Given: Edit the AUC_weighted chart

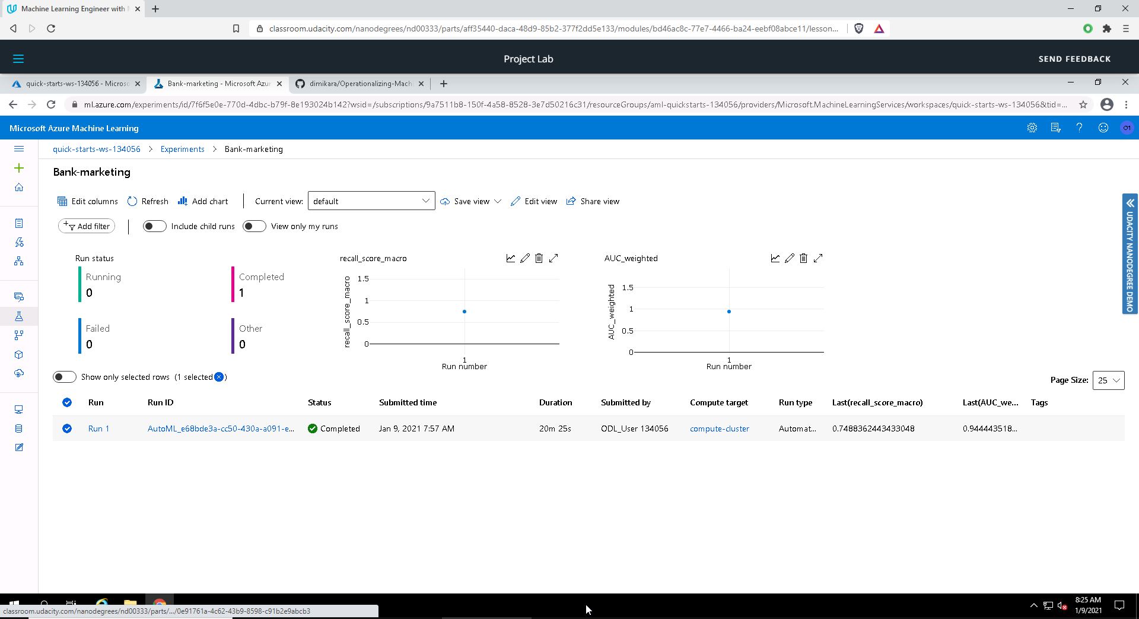Looking at the screenshot, I should 790,258.
